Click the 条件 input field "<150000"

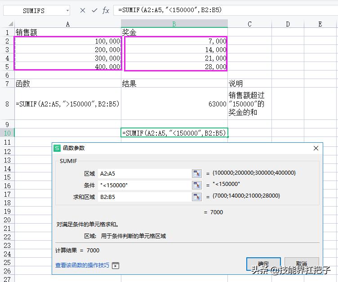[x=145, y=185]
